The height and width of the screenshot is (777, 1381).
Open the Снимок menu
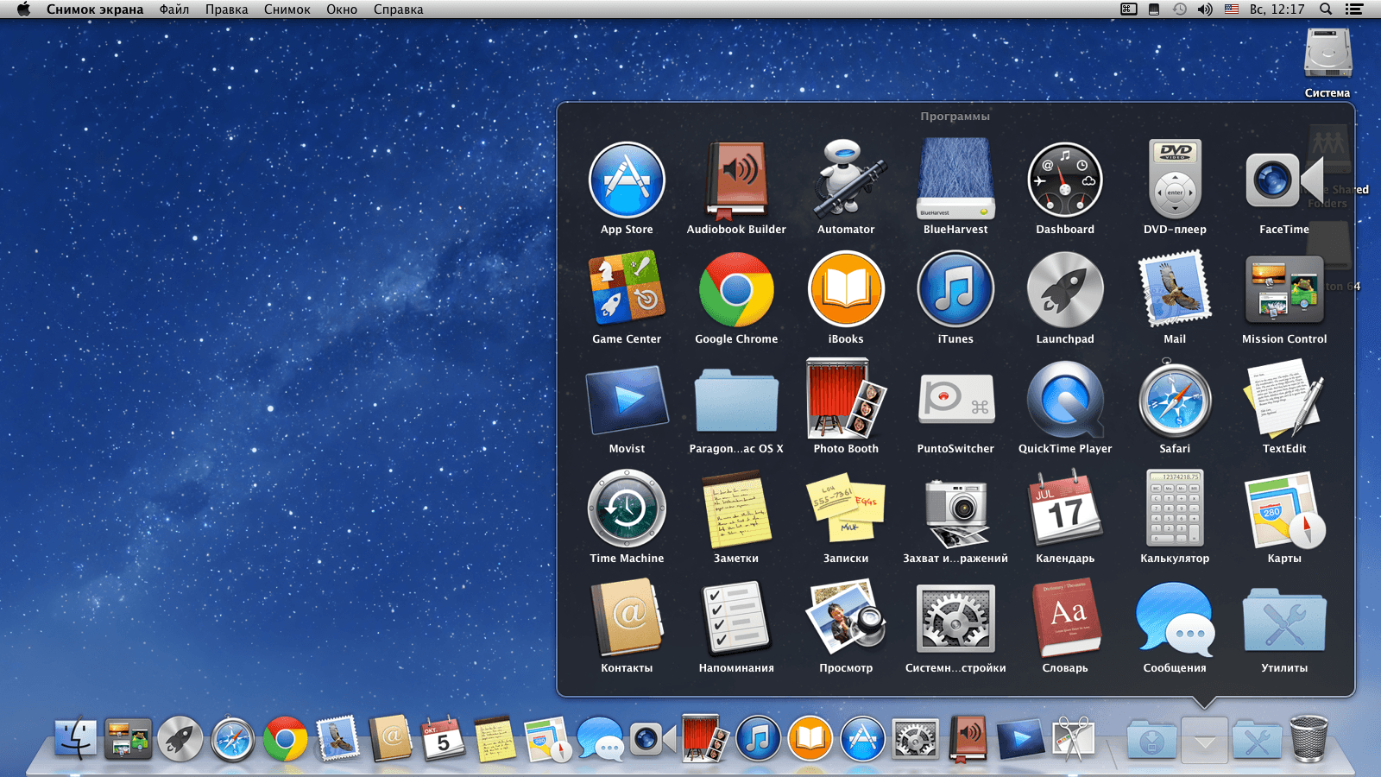tap(287, 9)
